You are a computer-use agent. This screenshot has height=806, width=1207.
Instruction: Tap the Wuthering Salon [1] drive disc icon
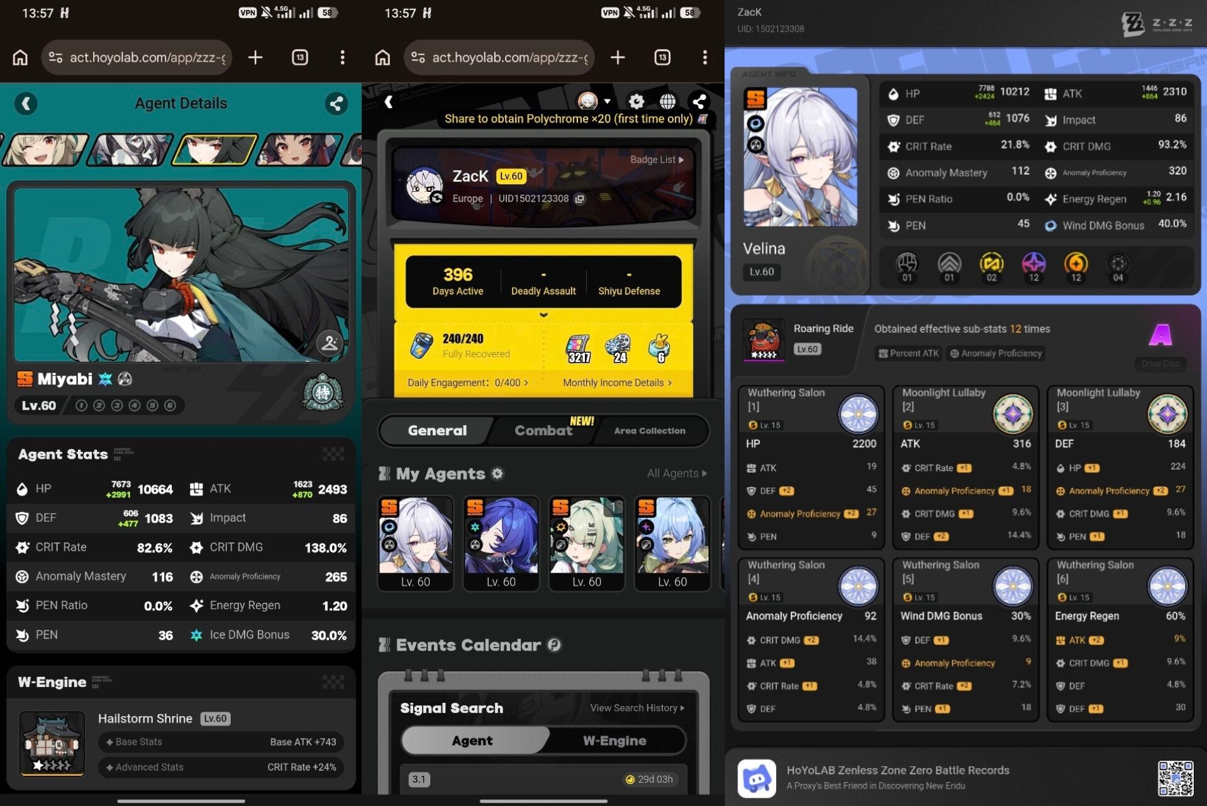coord(858,413)
